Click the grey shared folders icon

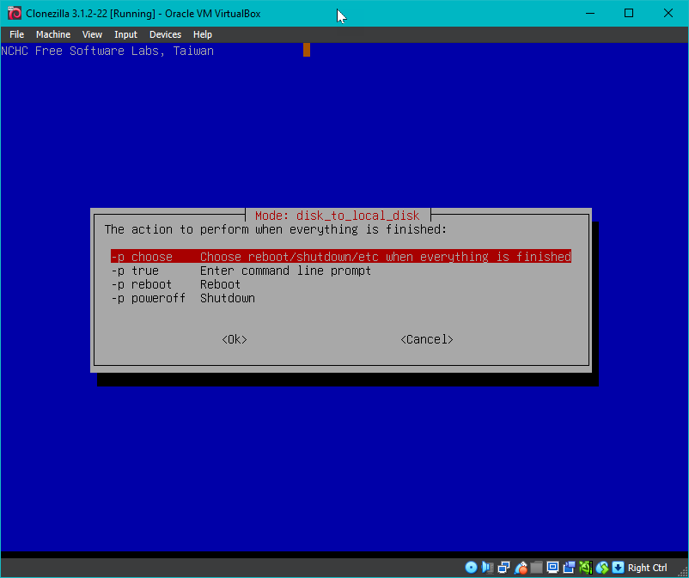coord(537,568)
